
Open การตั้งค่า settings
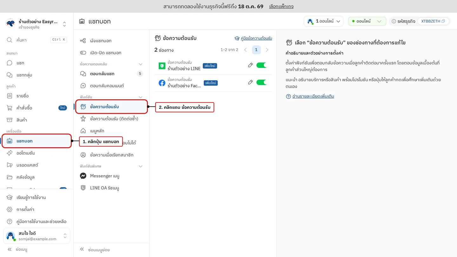point(37,209)
